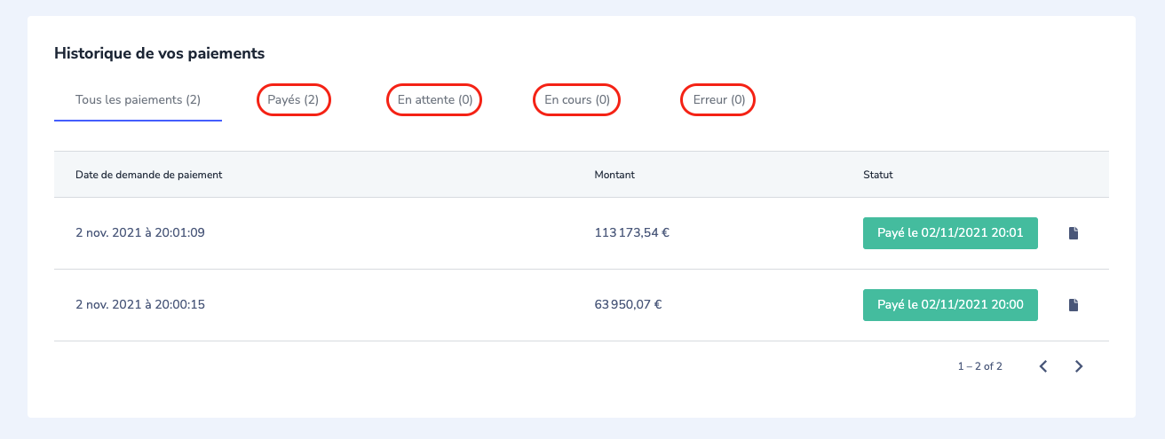Click the amount 113 173,54 €

[x=631, y=233]
